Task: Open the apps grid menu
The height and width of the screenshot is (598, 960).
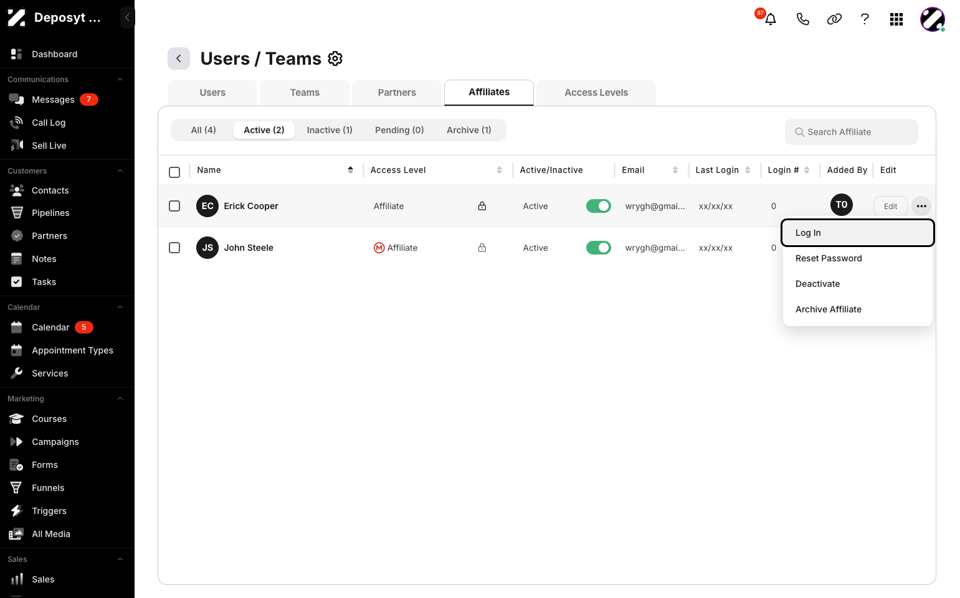Action: pos(896,19)
